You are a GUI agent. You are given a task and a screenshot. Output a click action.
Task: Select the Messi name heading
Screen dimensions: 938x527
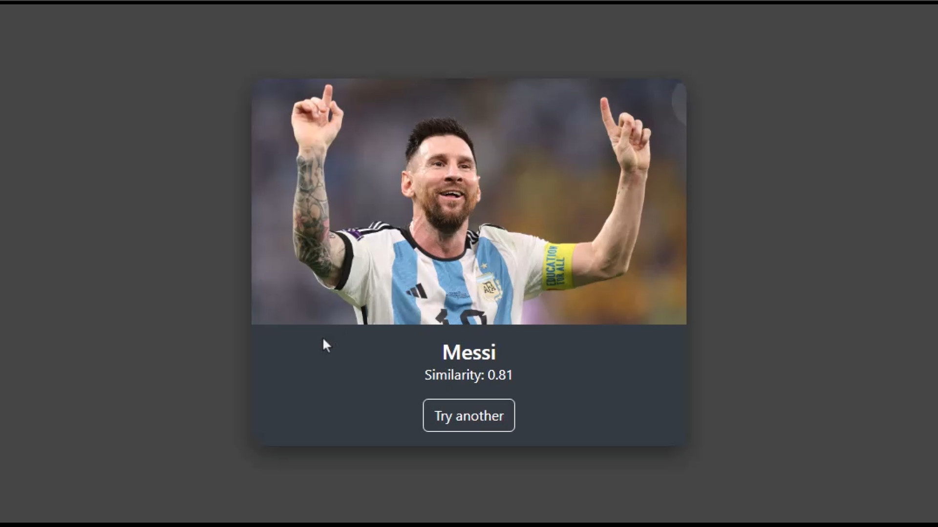[469, 352]
